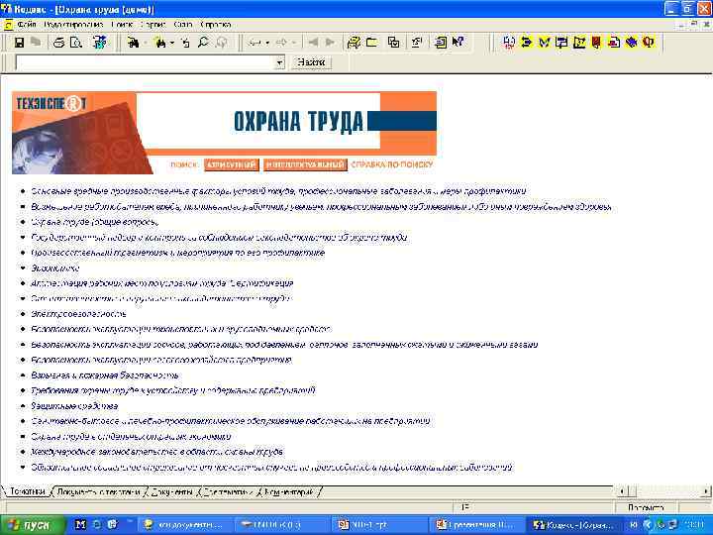Viewport: 713px width, 535px height.
Task: Click the red bookmark product icon
Action: (x=596, y=43)
